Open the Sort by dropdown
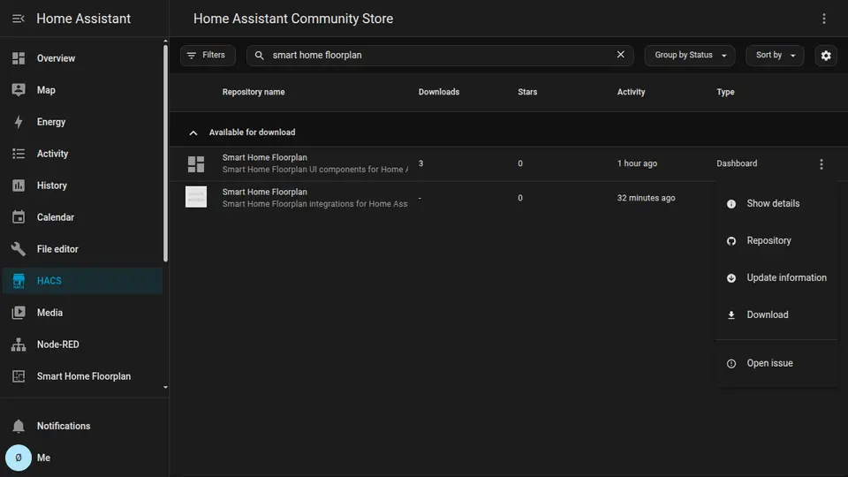The width and height of the screenshot is (848, 477). pyautogui.click(x=775, y=55)
